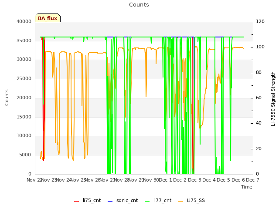Click the Dec 7 date label
Viewport: 279px width, 209px height.
pyautogui.click(x=252, y=180)
